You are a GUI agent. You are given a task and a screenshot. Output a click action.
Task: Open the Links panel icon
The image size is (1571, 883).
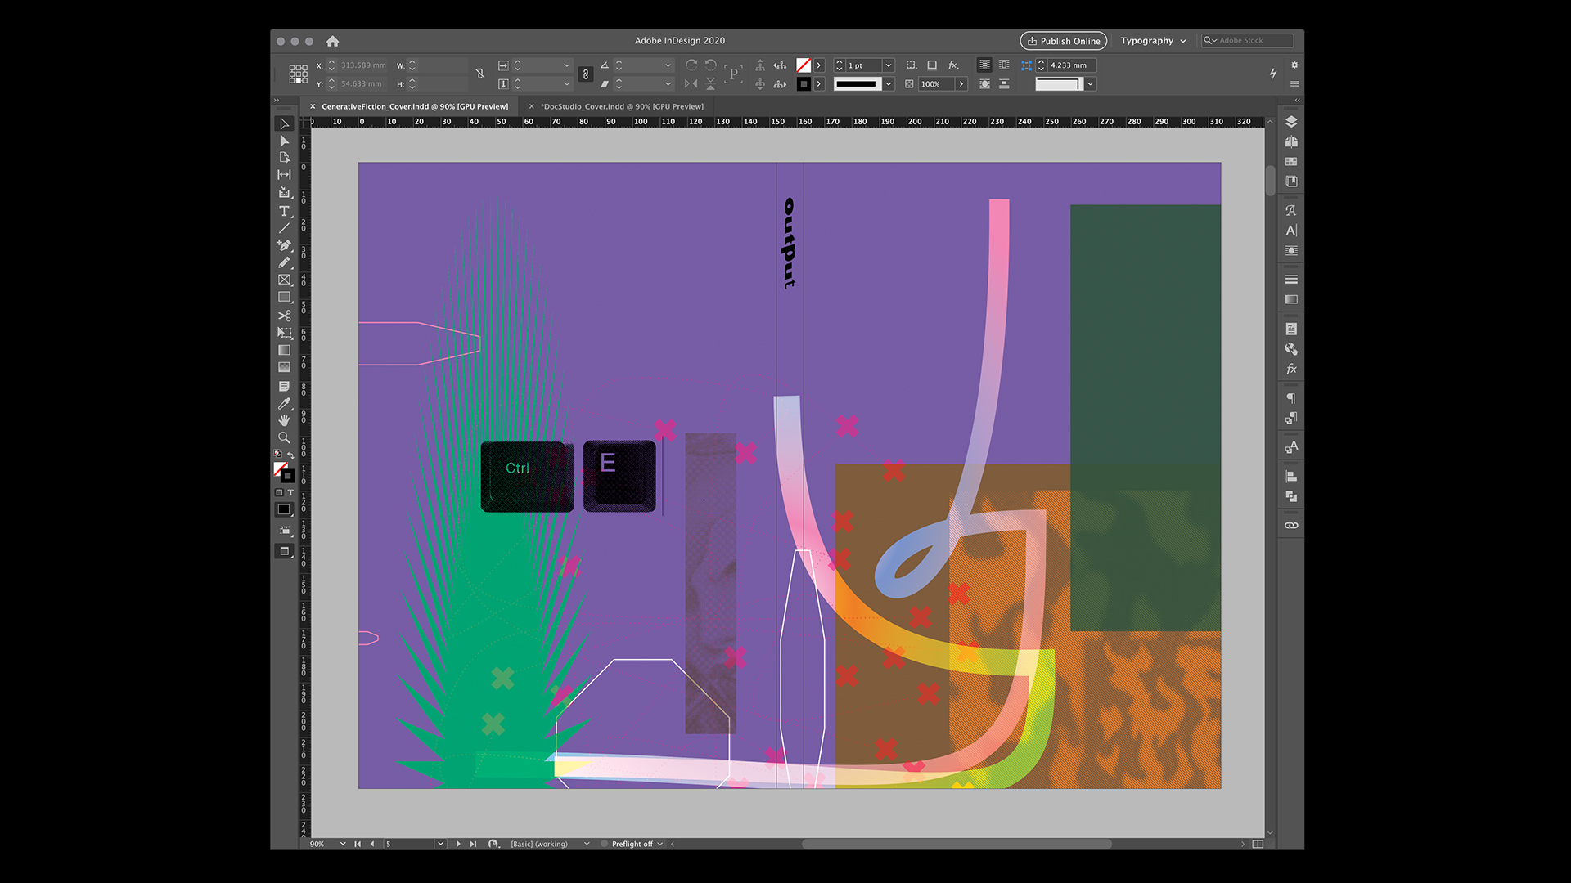(x=1291, y=526)
